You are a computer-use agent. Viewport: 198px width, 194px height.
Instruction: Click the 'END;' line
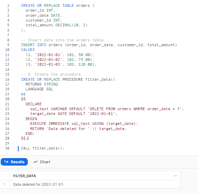click(x=30, y=133)
